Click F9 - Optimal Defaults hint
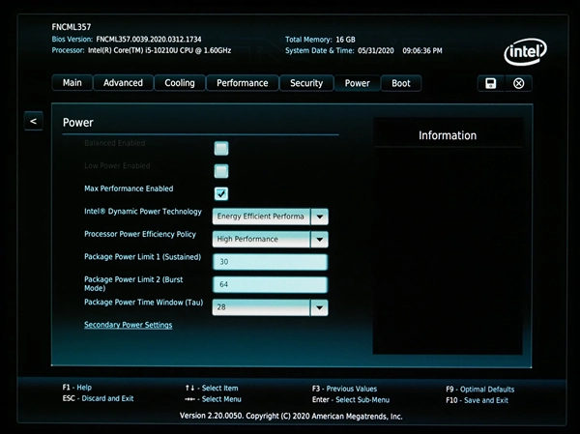The width and height of the screenshot is (580, 434). 480,390
